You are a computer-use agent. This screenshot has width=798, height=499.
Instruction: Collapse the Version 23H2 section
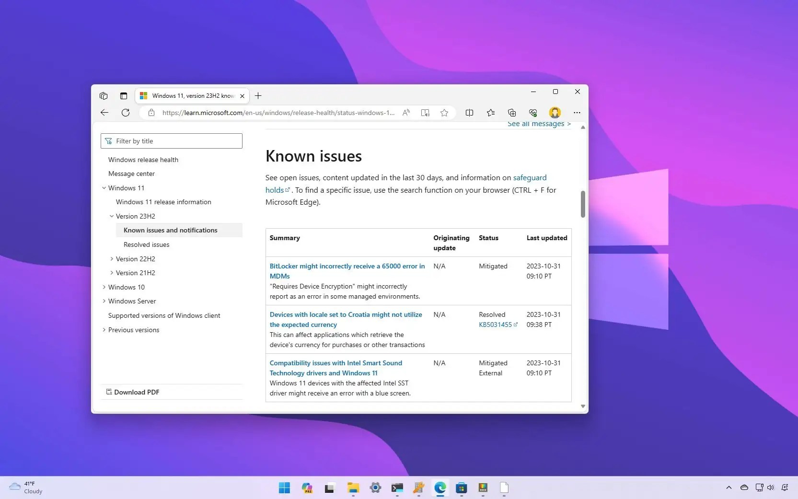[x=111, y=216]
